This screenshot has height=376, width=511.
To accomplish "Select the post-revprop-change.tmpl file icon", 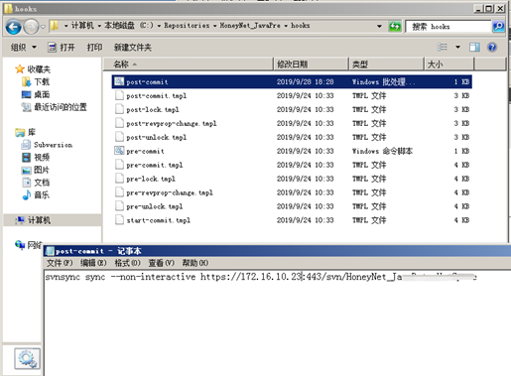I will 119,123.
